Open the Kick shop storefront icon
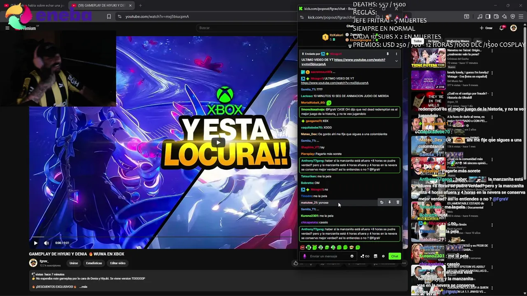Screen dimensions: 527x296 pyautogui.click(x=375, y=256)
